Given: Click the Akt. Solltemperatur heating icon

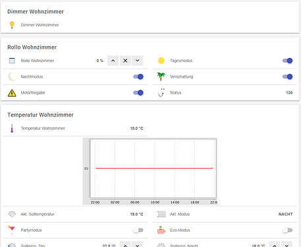Looking at the screenshot, I should (x=12, y=214).
